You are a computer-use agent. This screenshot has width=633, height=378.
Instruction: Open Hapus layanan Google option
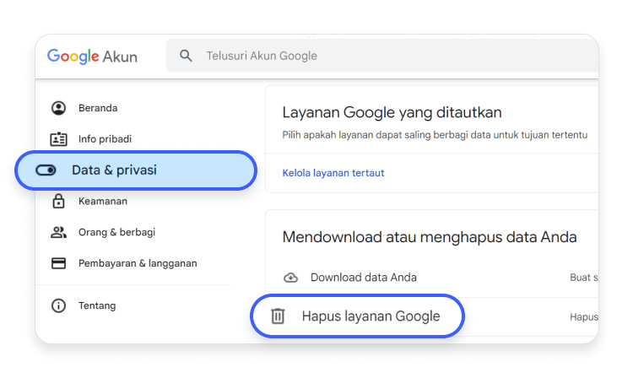click(357, 316)
